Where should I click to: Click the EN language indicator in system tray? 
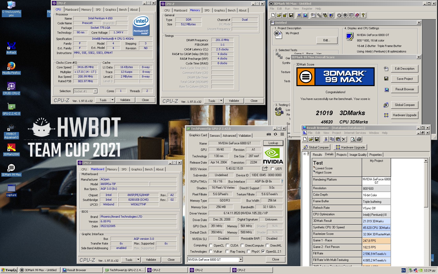click(x=403, y=270)
